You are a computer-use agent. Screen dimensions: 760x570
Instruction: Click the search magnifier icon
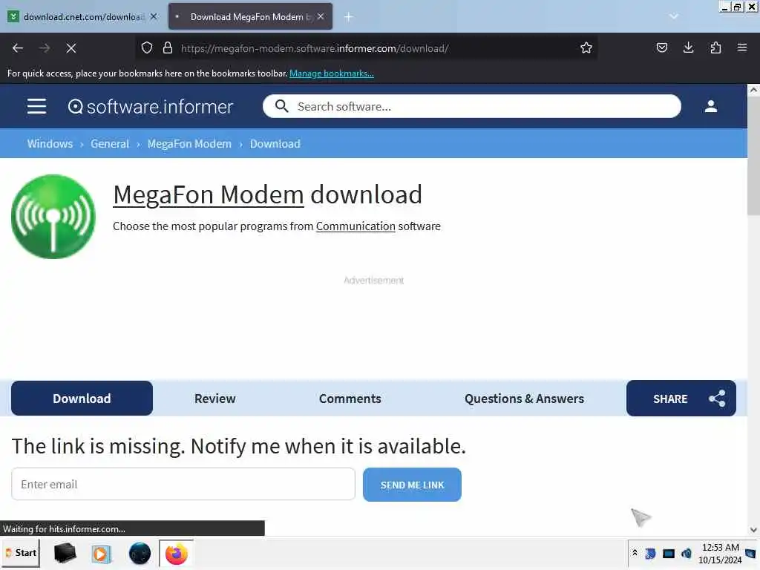pos(281,106)
